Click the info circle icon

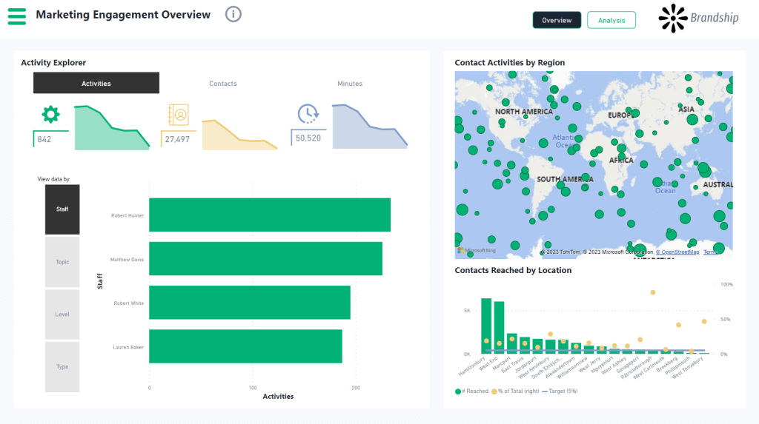click(x=233, y=14)
